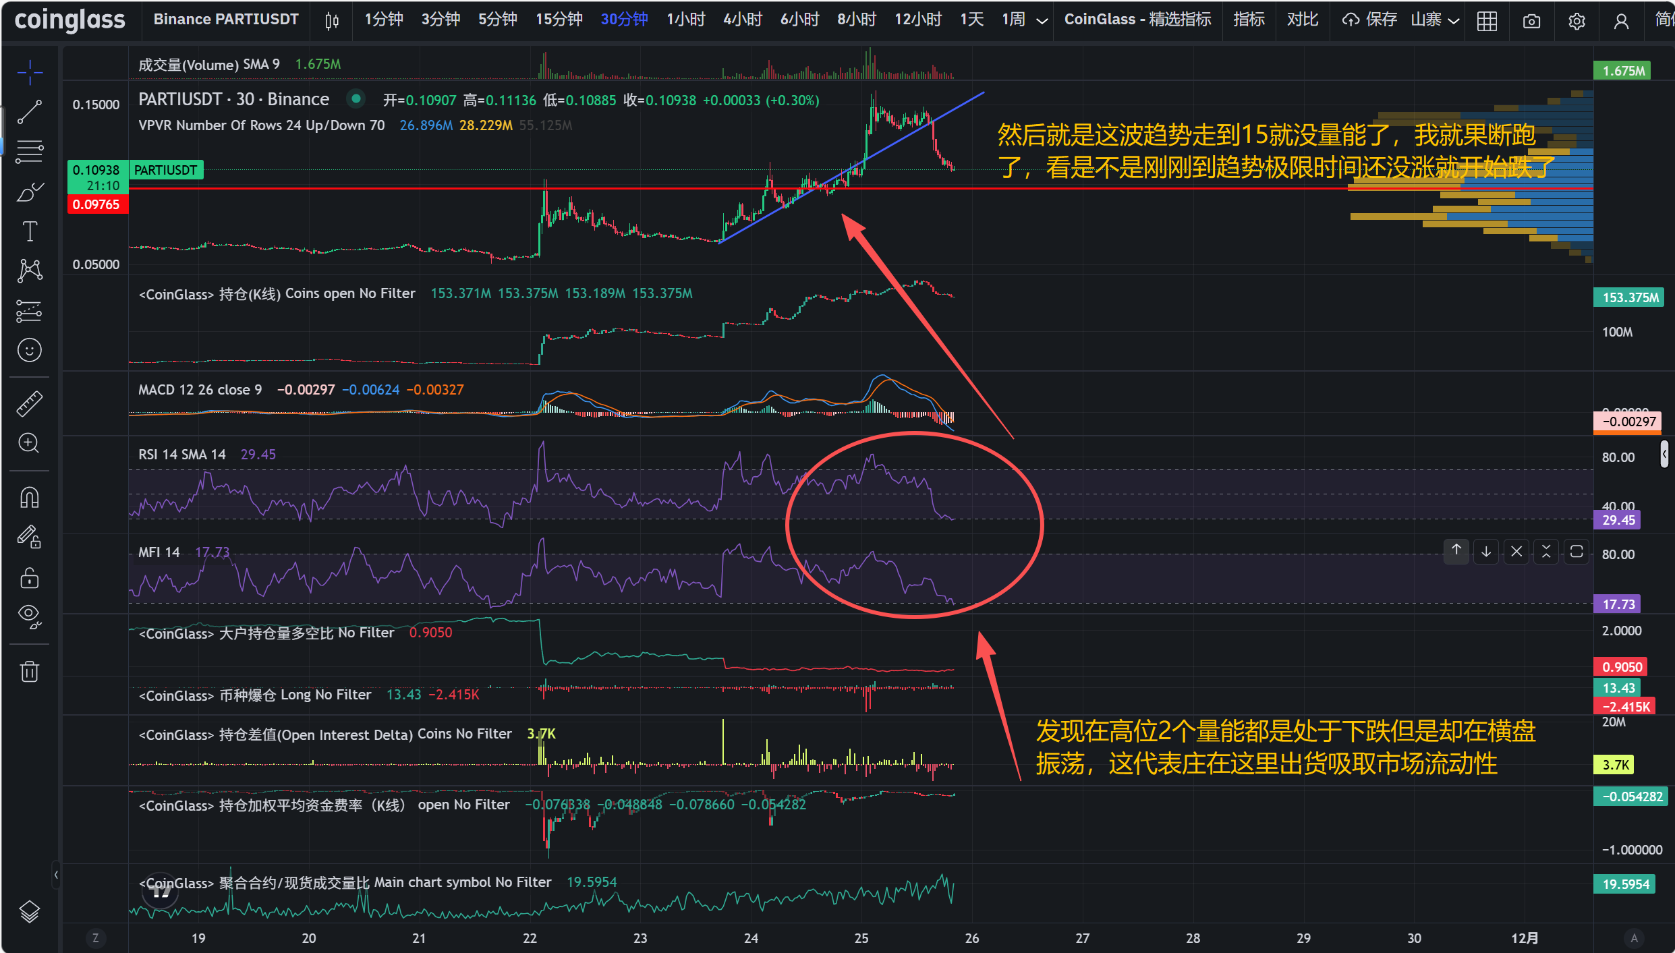Click the Binance PARTIUSDT symbol search
Screen dimensions: 1675x953
[226, 20]
